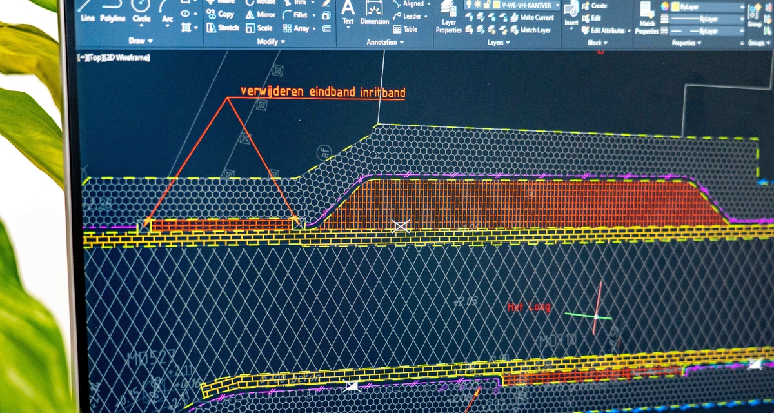The width and height of the screenshot is (774, 413).
Task: Expand the Layers panel title
Action: point(499,43)
